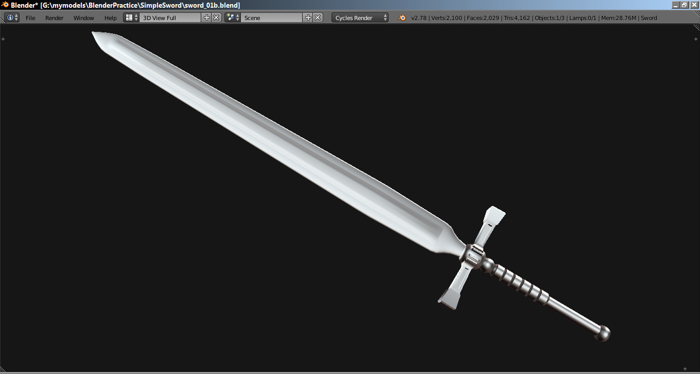Click the Info editor type icon
The height and width of the screenshot is (374, 700).
tap(10, 17)
